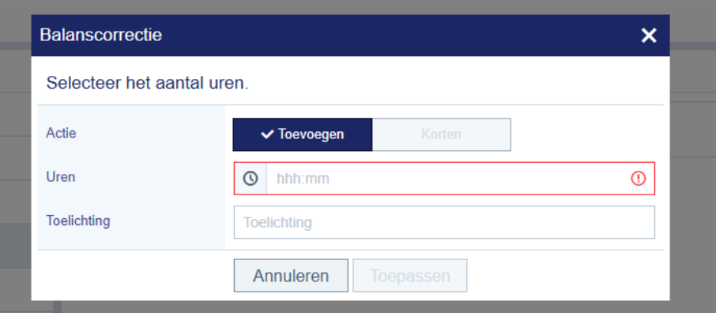Click the Uren row label
716x313 pixels.
(61, 177)
